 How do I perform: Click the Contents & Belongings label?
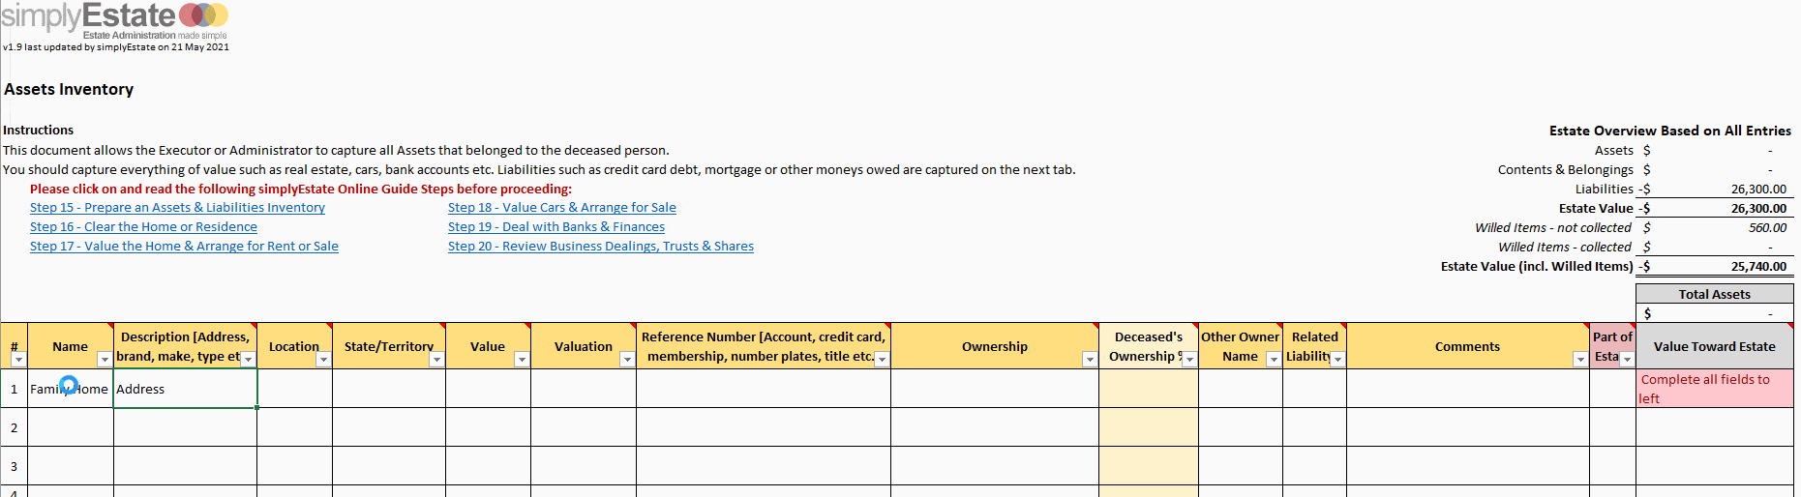pyautogui.click(x=1565, y=169)
